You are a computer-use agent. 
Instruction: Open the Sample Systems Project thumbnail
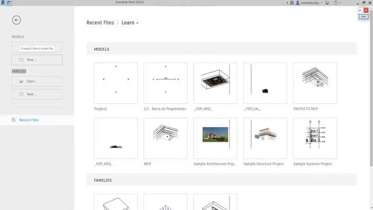point(315,138)
